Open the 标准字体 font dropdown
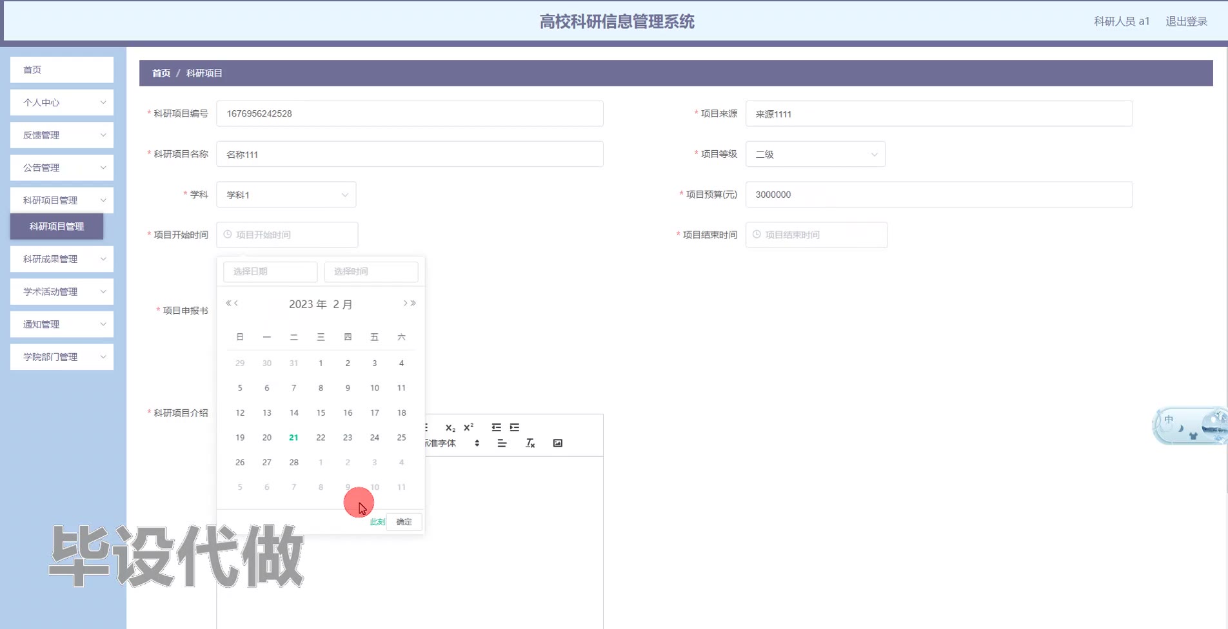 [x=451, y=443]
